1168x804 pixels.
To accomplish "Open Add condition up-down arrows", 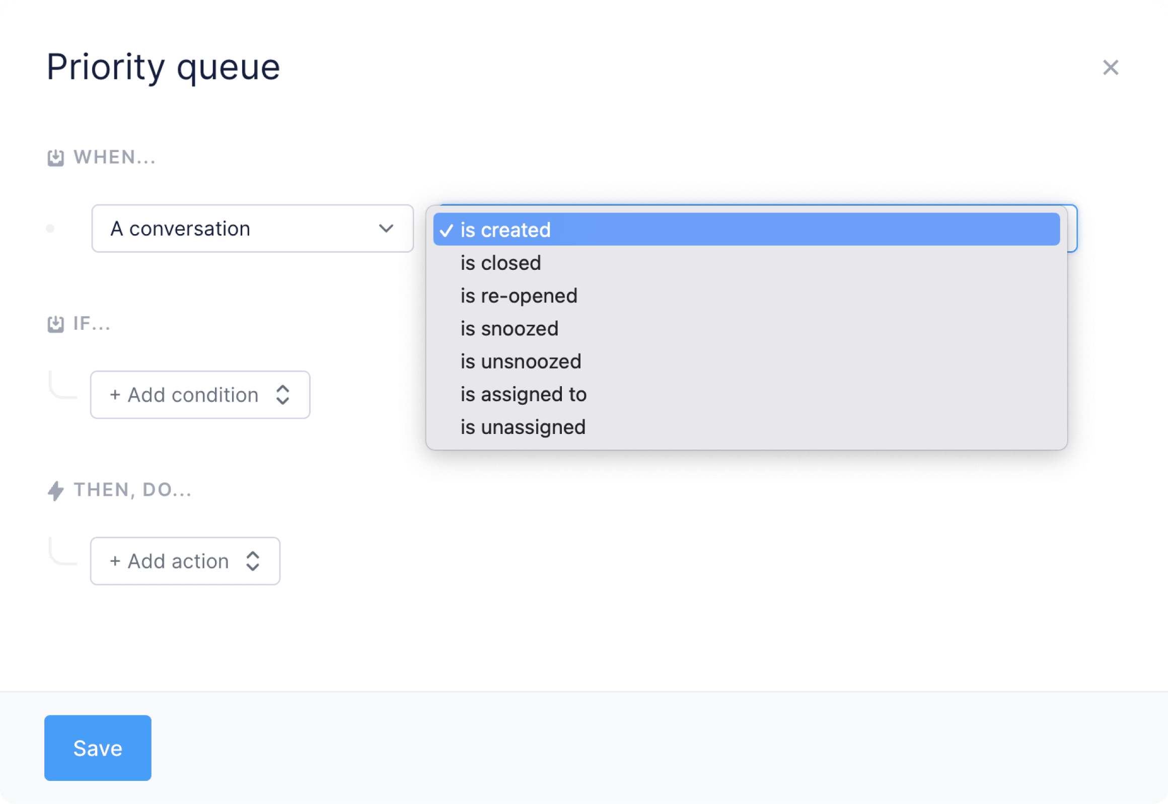I will [x=283, y=395].
